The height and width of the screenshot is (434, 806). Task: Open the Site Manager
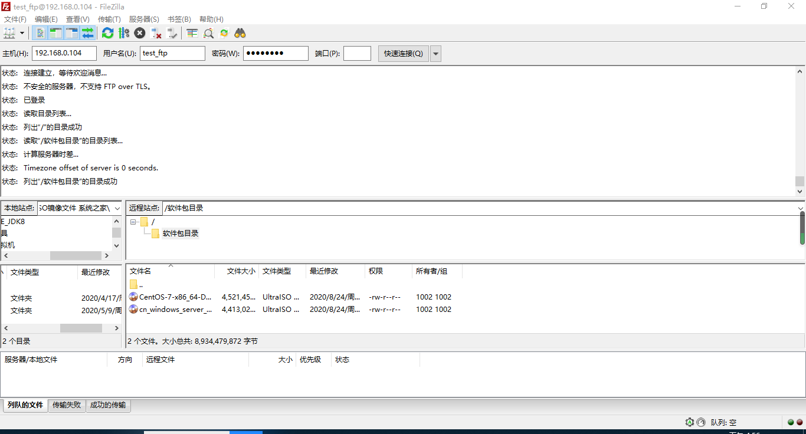point(9,33)
